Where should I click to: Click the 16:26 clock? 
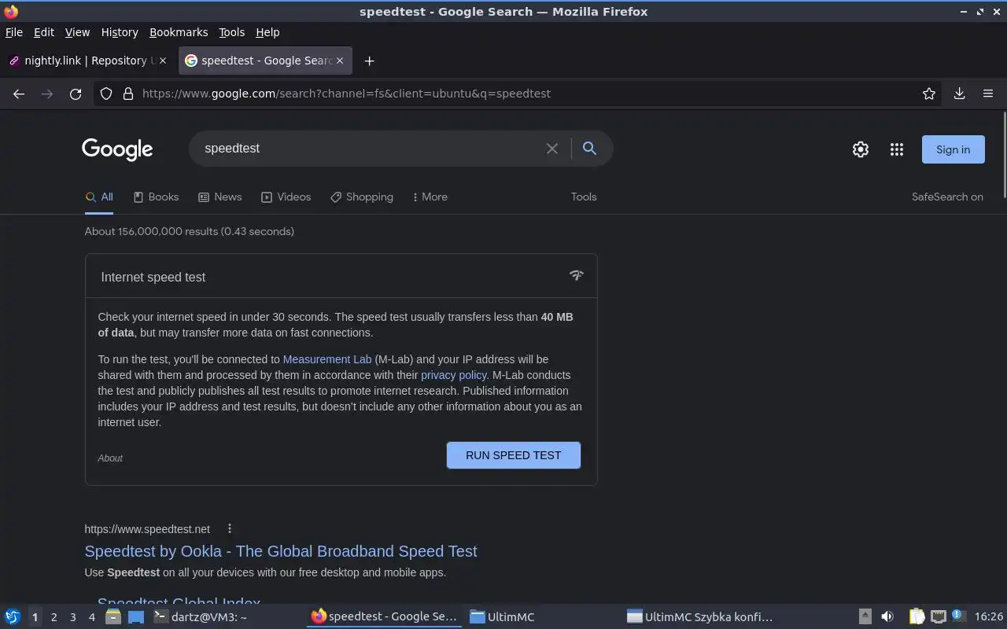click(x=989, y=617)
